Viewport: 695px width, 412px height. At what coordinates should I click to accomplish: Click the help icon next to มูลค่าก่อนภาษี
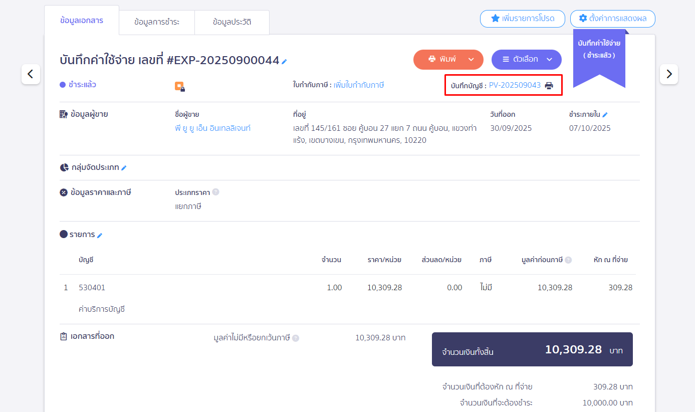568,260
